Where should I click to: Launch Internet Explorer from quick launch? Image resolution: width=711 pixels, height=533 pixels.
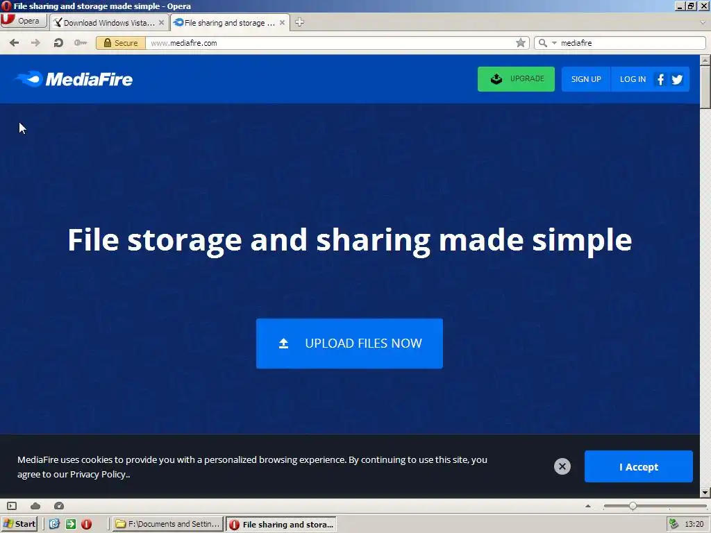tap(54, 524)
